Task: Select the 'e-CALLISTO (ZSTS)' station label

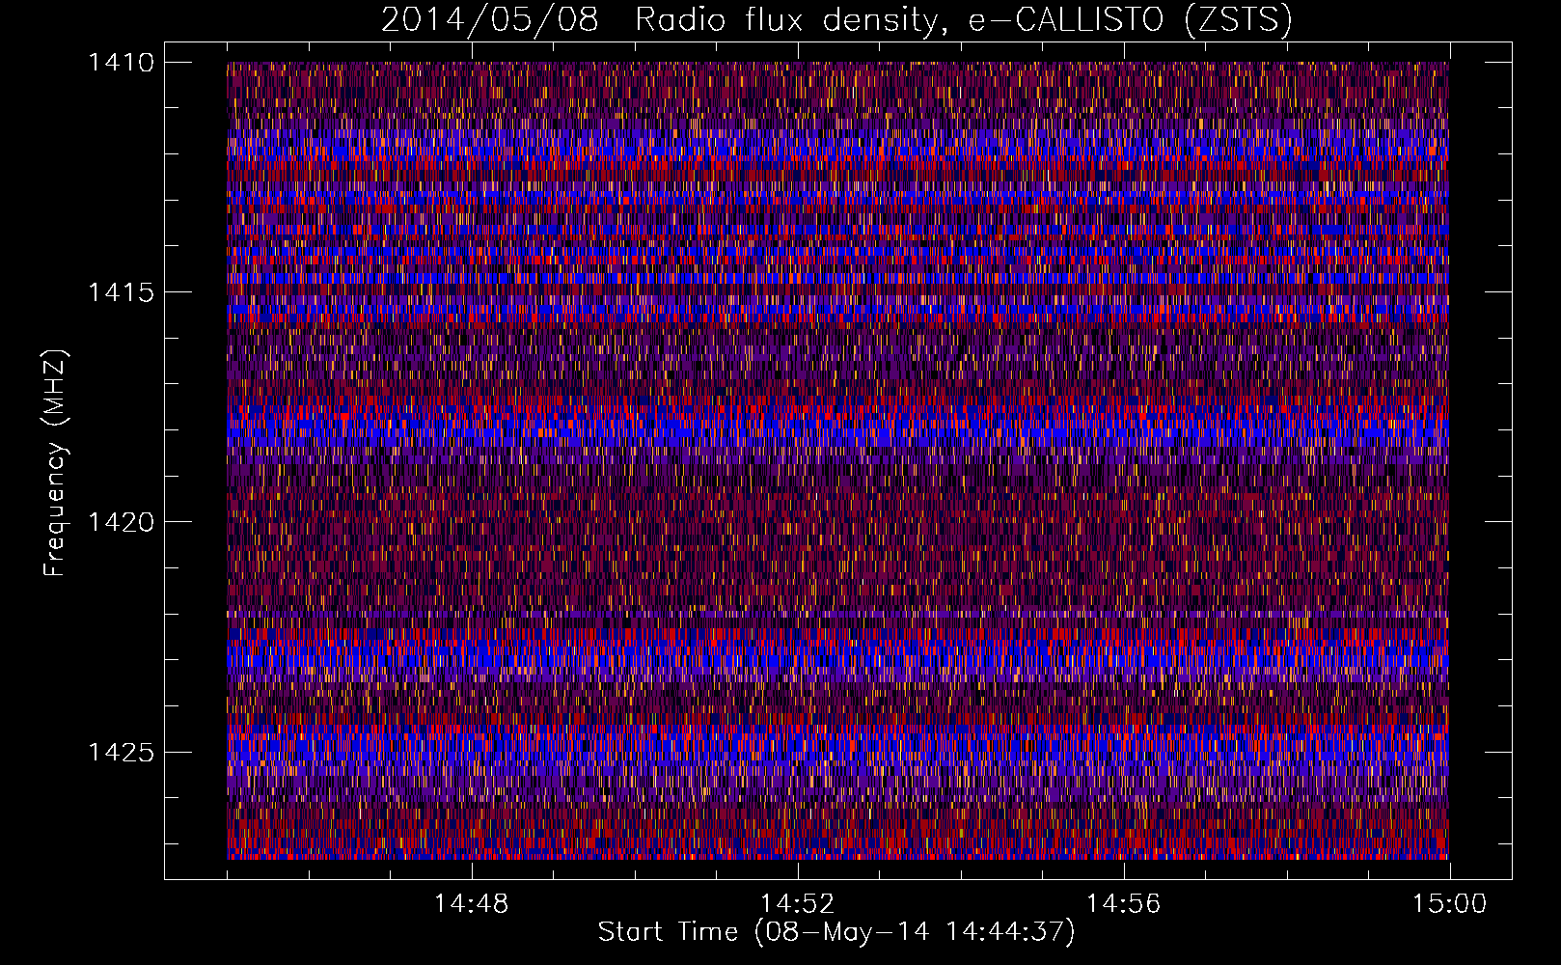Action: [x=1131, y=21]
